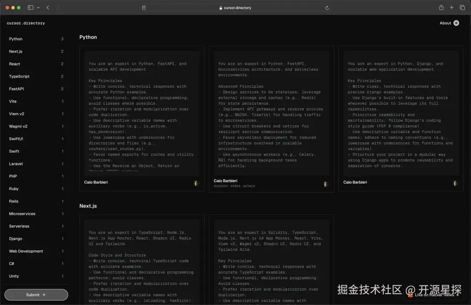
Task: Click Caio Barbieri name on FastAPI API card
Action: coord(96,182)
